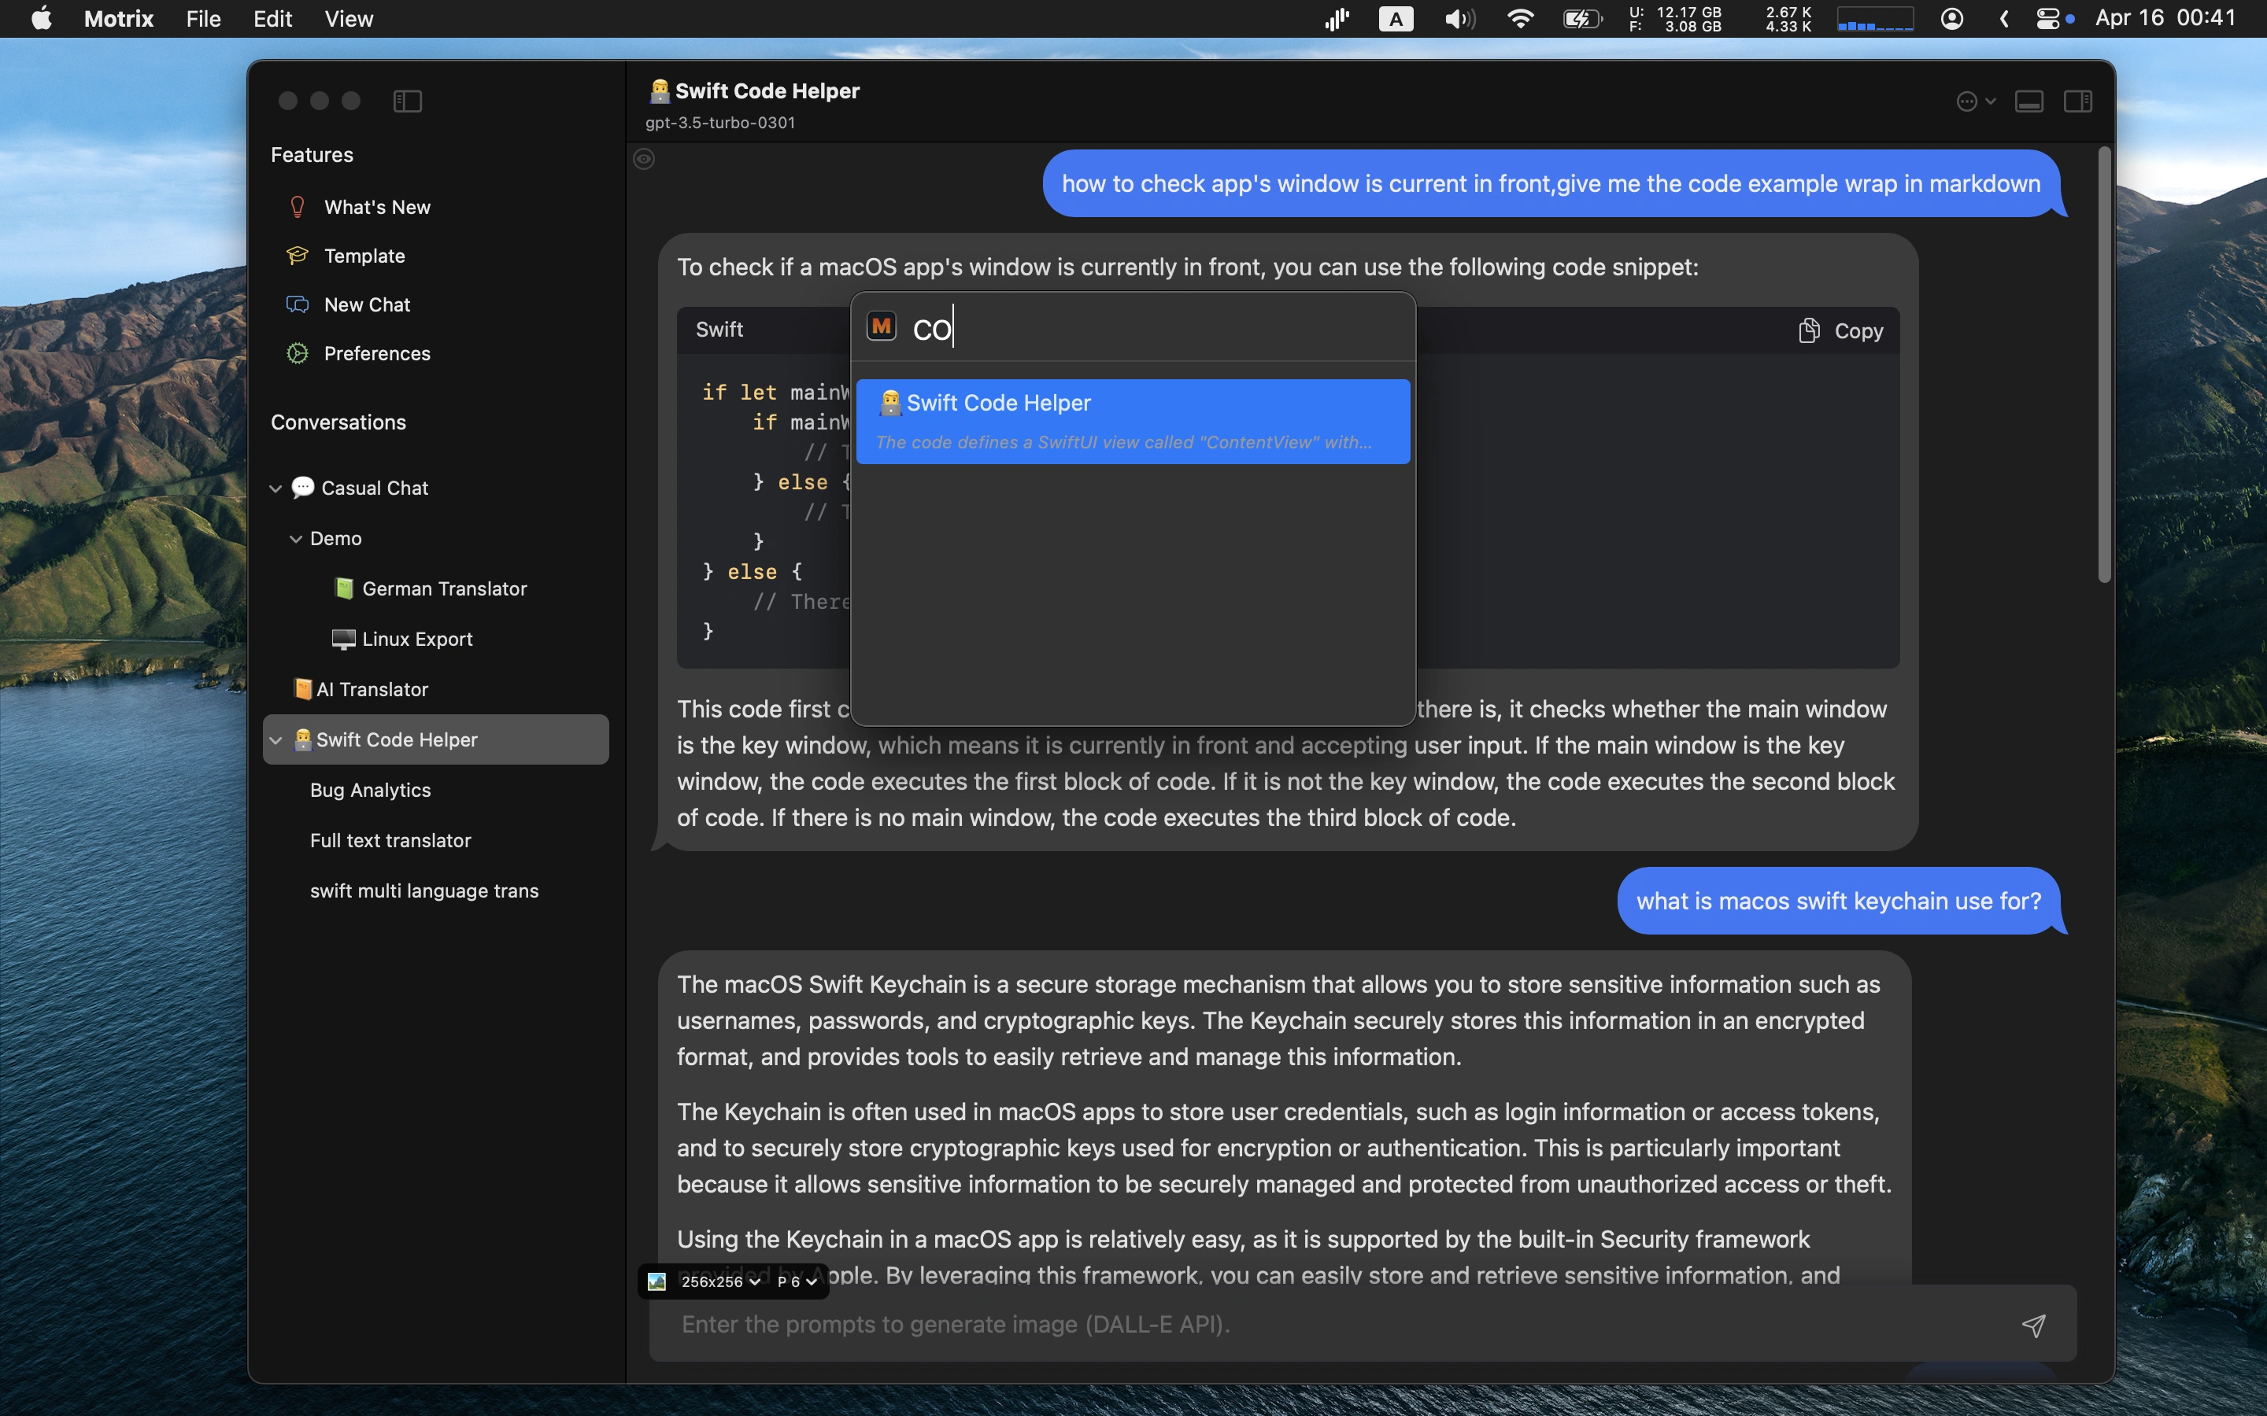Collapse the Casual Chat conversation group
The image size is (2267, 1416).
point(276,488)
